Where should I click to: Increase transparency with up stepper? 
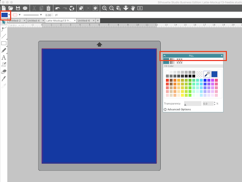(214, 103)
